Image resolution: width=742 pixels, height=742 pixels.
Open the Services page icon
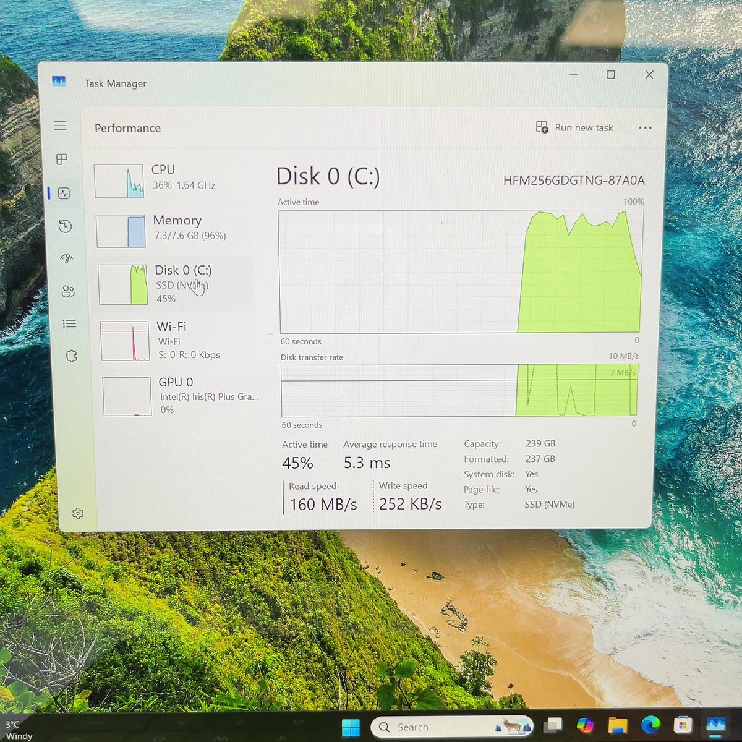coord(71,356)
